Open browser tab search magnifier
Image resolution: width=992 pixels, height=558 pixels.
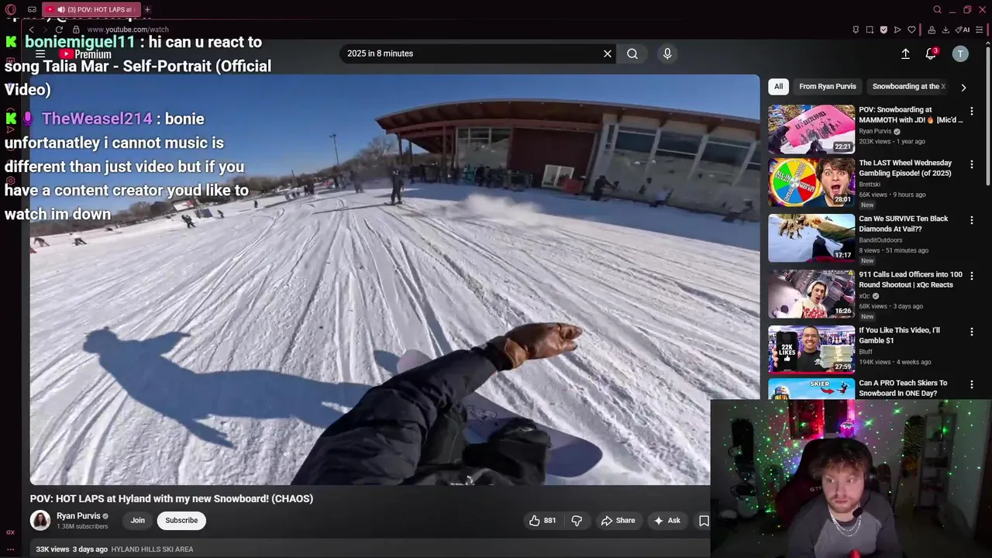click(937, 9)
